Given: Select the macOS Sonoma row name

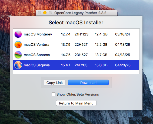Looking at the screenshot, I should [x=37, y=55].
